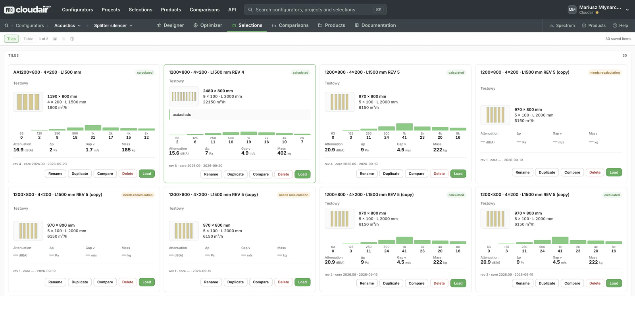Open Configurators in top menu
635x321 pixels.
(x=77, y=10)
